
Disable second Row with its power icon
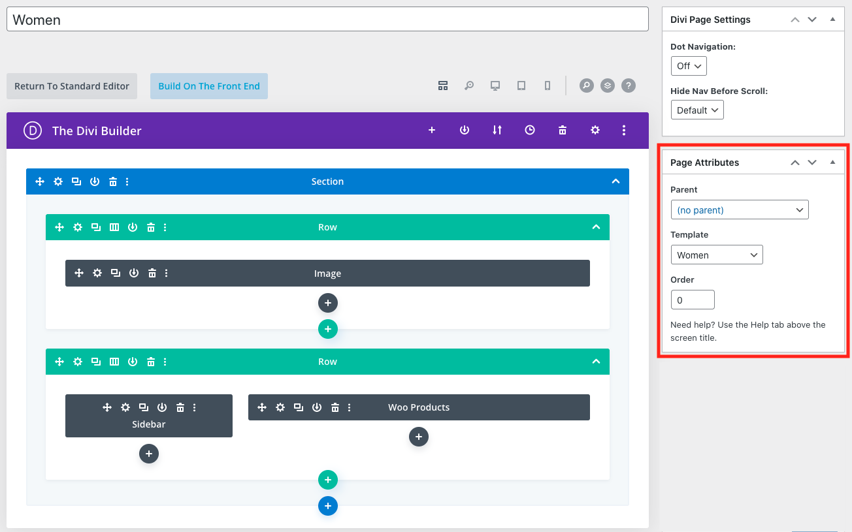coord(133,362)
